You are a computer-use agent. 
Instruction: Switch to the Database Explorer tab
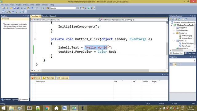point(10,100)
